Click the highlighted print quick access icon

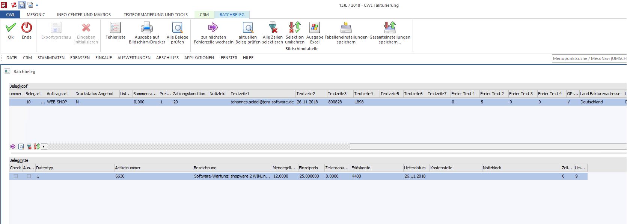(22, 5)
